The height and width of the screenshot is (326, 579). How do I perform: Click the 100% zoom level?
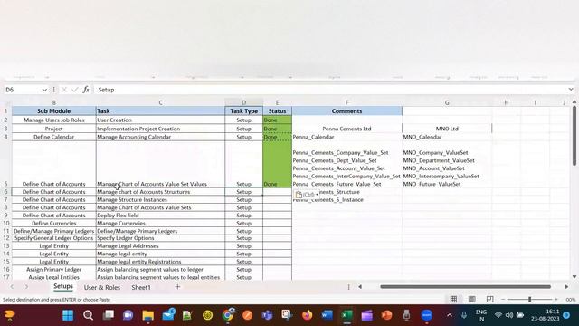[570, 300]
